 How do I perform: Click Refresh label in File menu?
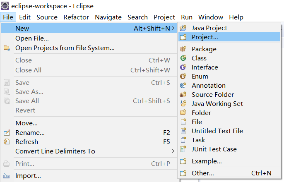point(27,141)
